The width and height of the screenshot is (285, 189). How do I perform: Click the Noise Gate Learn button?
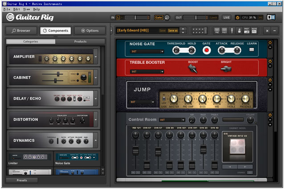[252, 49]
